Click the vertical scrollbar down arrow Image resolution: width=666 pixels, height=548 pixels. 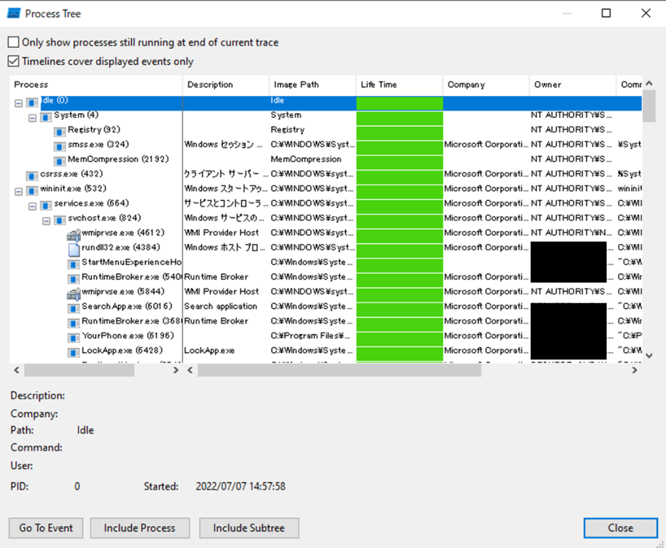[648, 356]
